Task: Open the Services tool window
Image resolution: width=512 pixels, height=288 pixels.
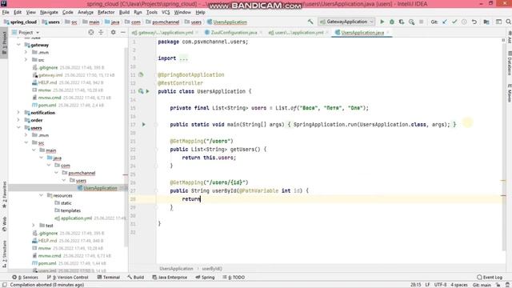Action: (25, 278)
